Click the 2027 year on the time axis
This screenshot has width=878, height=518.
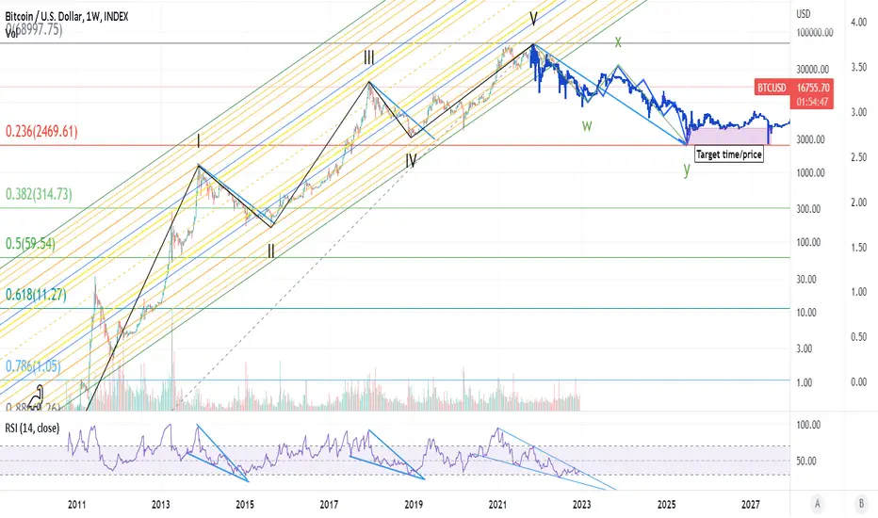click(x=750, y=505)
